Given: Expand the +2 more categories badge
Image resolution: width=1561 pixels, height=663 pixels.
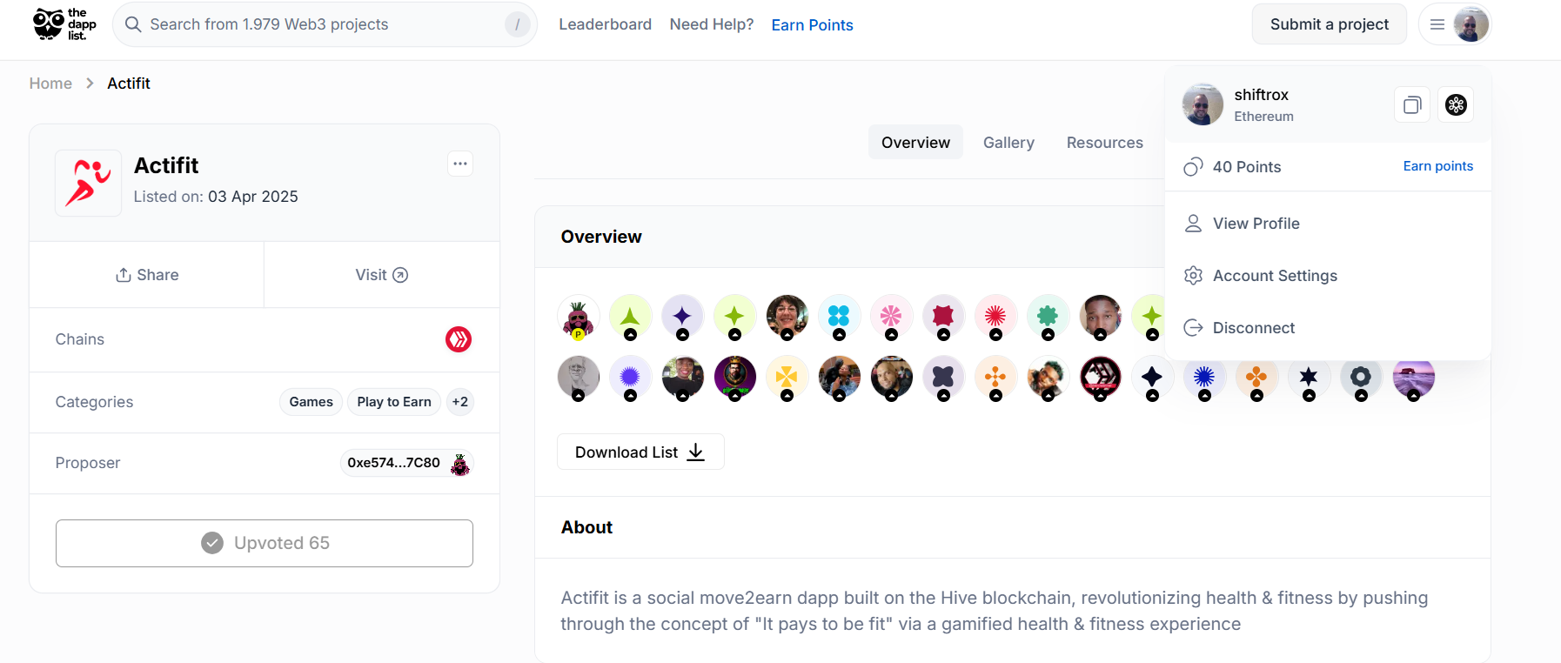Looking at the screenshot, I should [459, 402].
